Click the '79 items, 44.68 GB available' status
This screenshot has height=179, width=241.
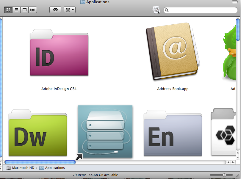[x=95, y=175]
